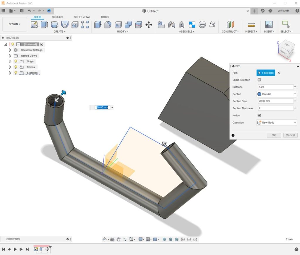Uncheck the Hollow checkbox
This screenshot has height=255, width=300.
(x=259, y=115)
